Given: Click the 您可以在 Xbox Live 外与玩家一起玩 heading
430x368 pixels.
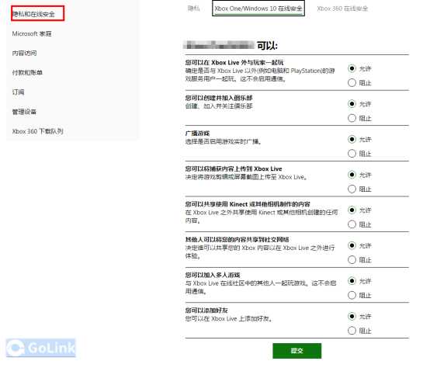Looking at the screenshot, I should pos(234,62).
